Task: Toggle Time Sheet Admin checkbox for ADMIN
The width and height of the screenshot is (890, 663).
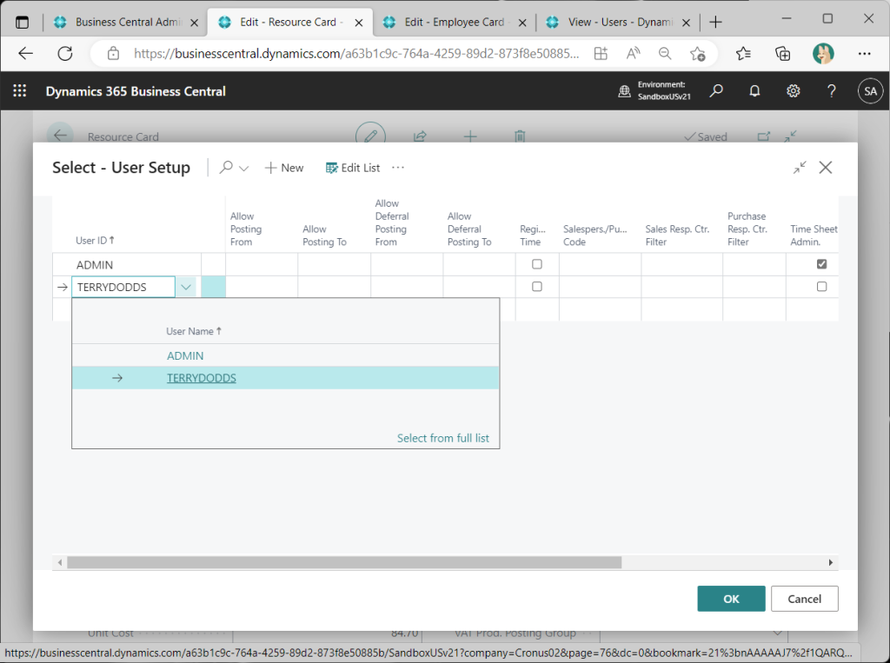Action: point(821,264)
